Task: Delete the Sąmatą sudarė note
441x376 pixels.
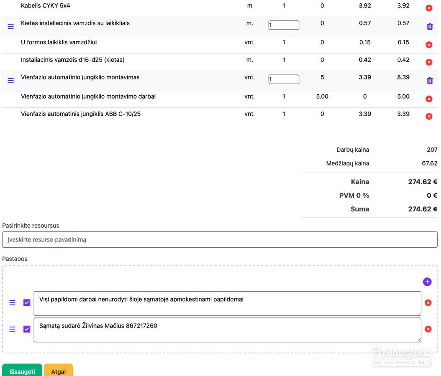Action: coord(428,329)
